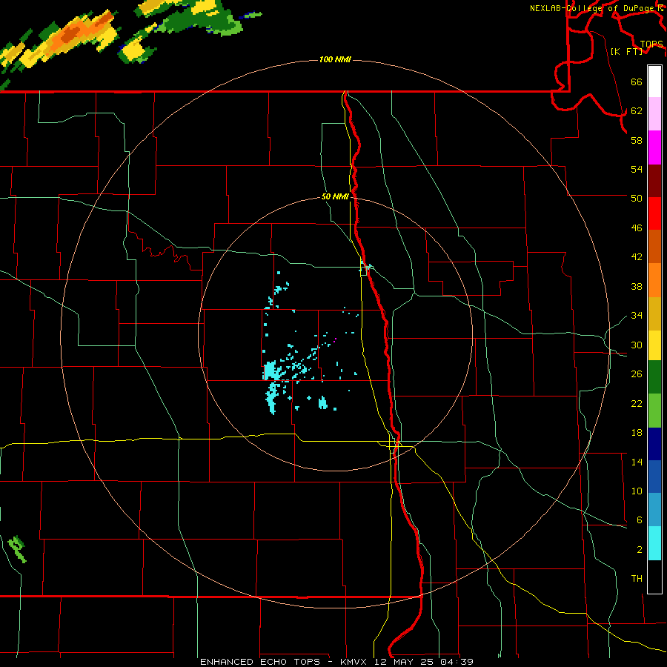
Task: Click the "26" legend value
Action: pyautogui.click(x=637, y=374)
